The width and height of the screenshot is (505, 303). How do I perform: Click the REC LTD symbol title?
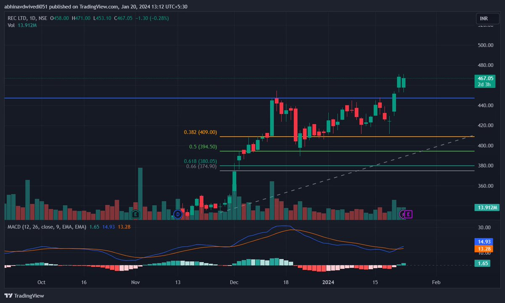(18, 18)
